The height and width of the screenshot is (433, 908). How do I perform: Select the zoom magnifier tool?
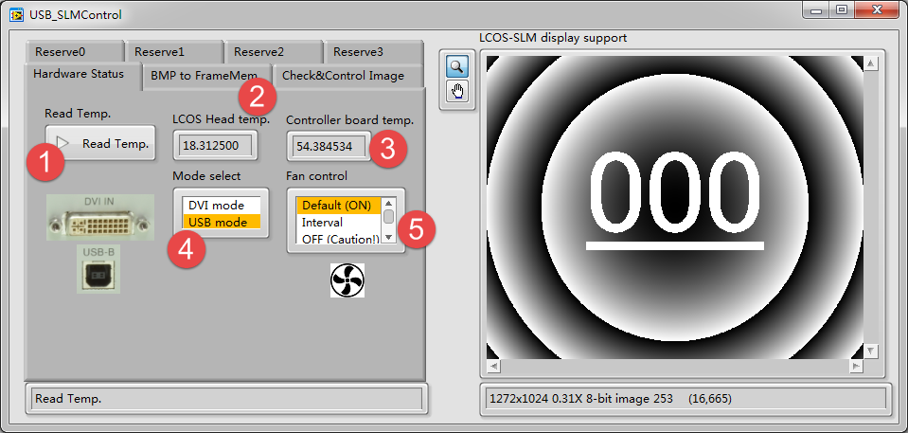(457, 66)
